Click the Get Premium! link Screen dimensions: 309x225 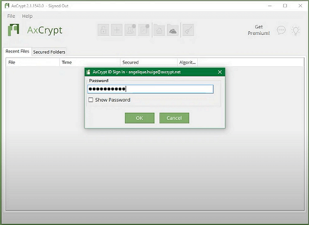tap(259, 30)
